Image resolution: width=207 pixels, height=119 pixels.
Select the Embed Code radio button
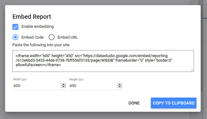tap(15, 37)
